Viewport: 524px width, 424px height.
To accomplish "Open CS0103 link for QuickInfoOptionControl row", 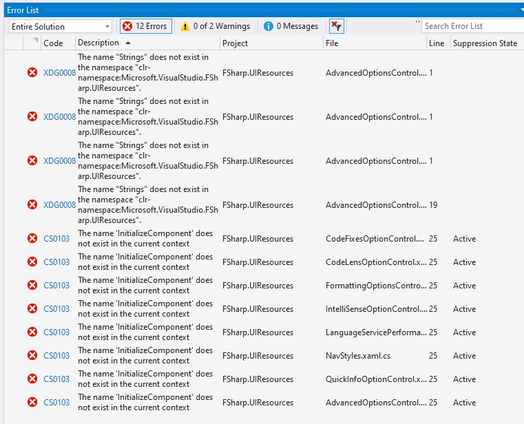I will [x=56, y=379].
